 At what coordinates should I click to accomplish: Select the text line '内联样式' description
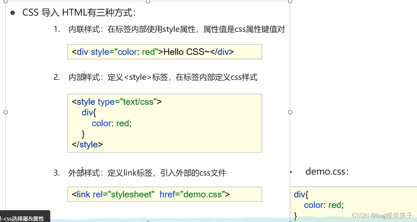177,30
